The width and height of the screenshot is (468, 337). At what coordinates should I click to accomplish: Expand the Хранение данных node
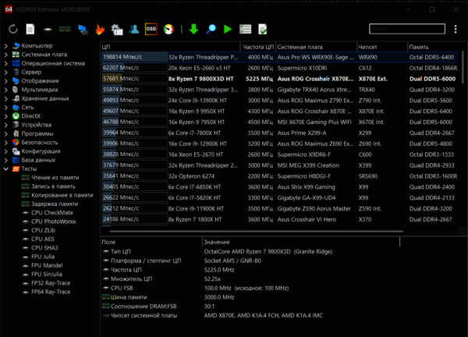click(6, 98)
